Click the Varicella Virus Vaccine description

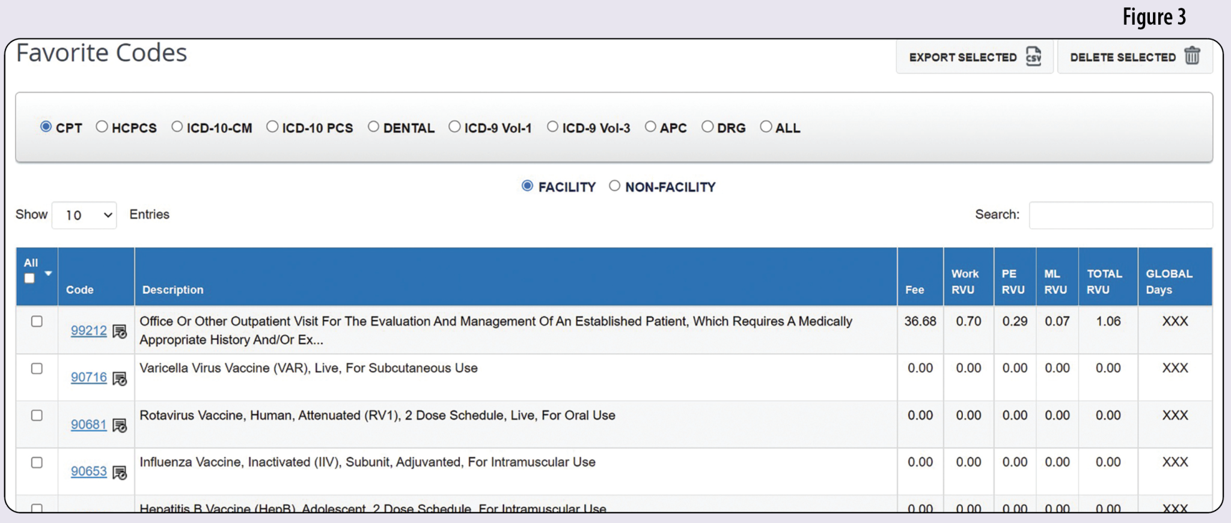point(308,368)
